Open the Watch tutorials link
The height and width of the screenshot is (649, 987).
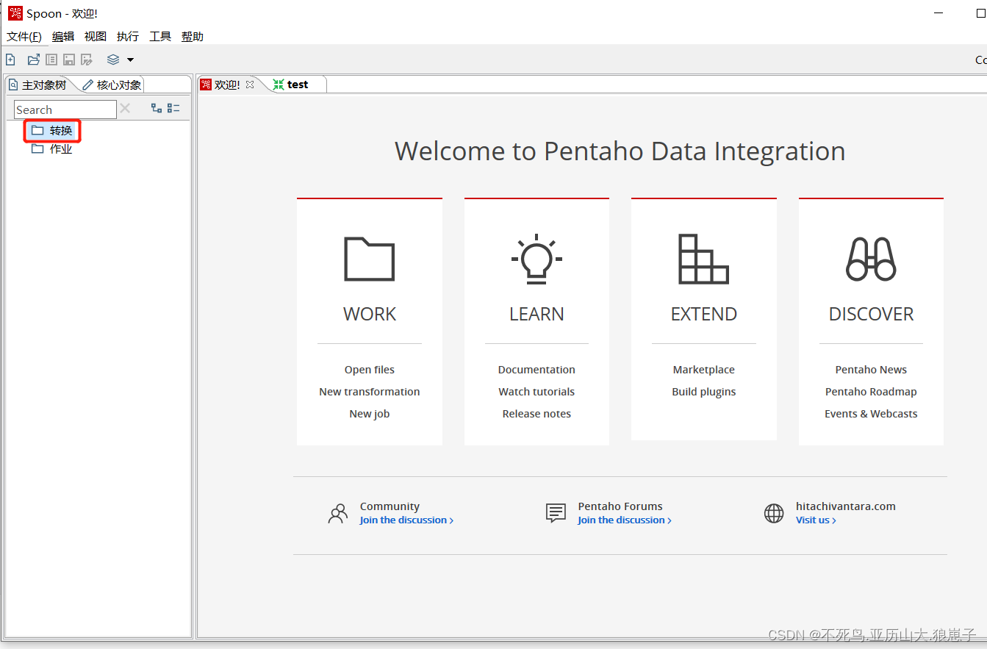point(536,392)
